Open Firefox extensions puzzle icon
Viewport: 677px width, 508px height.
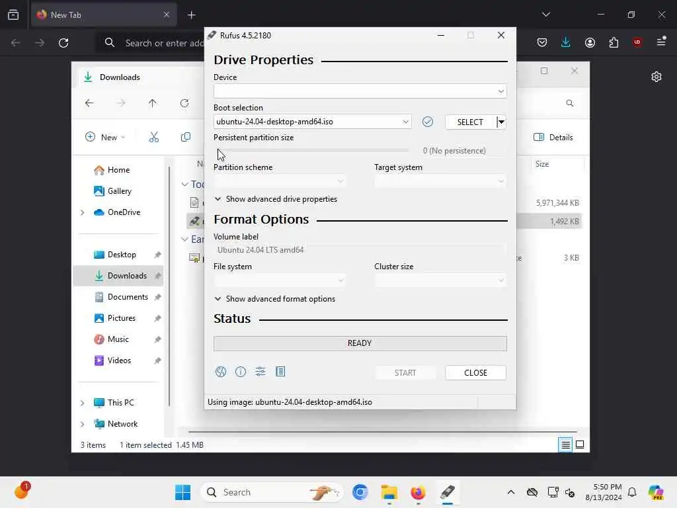[614, 42]
